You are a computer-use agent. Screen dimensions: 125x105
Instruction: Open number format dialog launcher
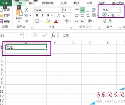click(120, 27)
